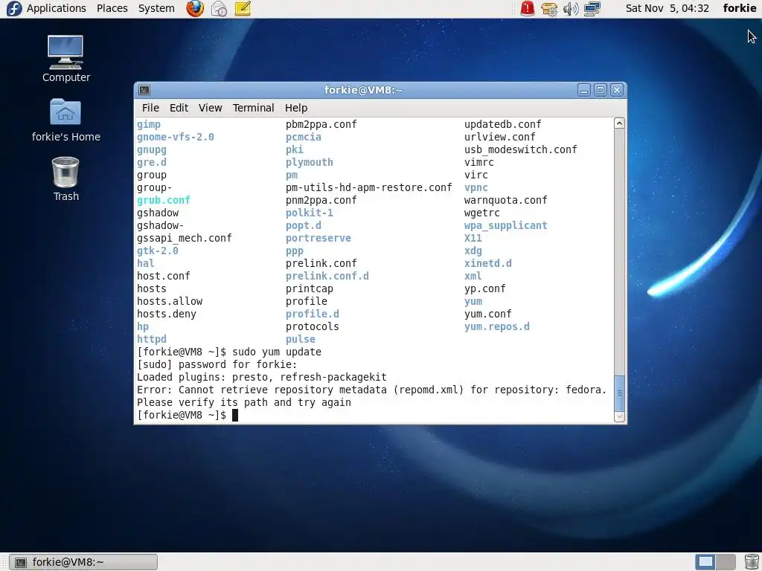762x571 pixels.
Task: Click the '[sudo] password for forkie:' line
Action: (217, 364)
